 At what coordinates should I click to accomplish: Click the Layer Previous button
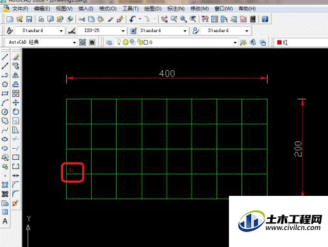(253, 42)
